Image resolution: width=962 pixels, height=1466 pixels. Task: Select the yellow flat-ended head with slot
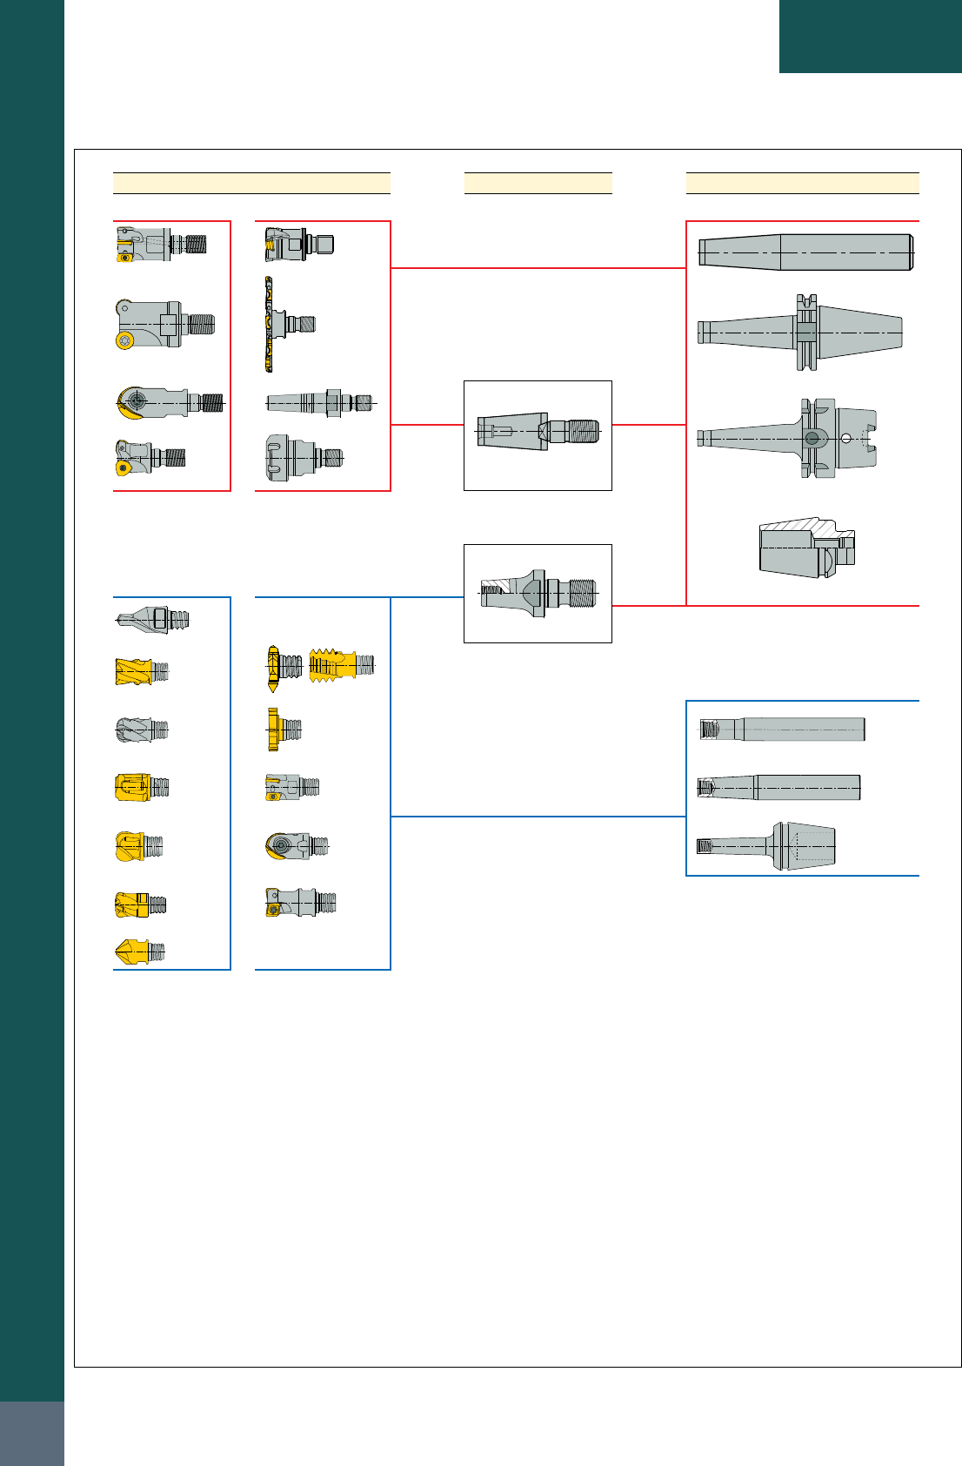(x=142, y=787)
